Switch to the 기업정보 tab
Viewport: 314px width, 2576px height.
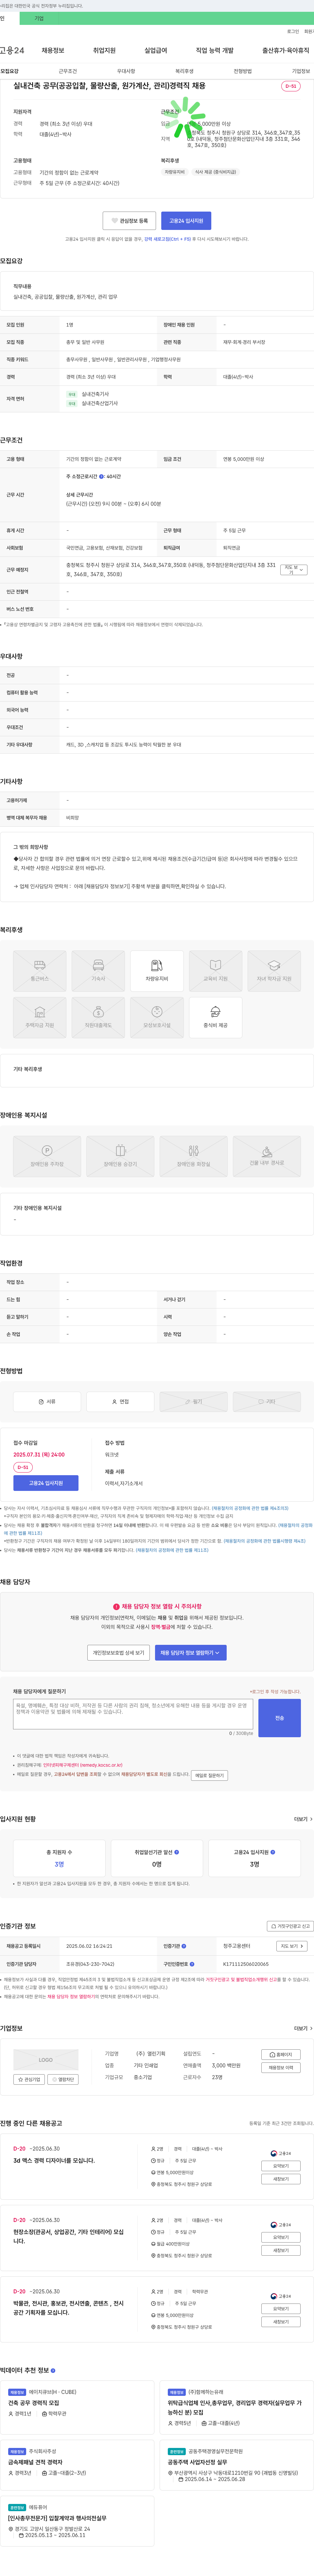tap(301, 71)
